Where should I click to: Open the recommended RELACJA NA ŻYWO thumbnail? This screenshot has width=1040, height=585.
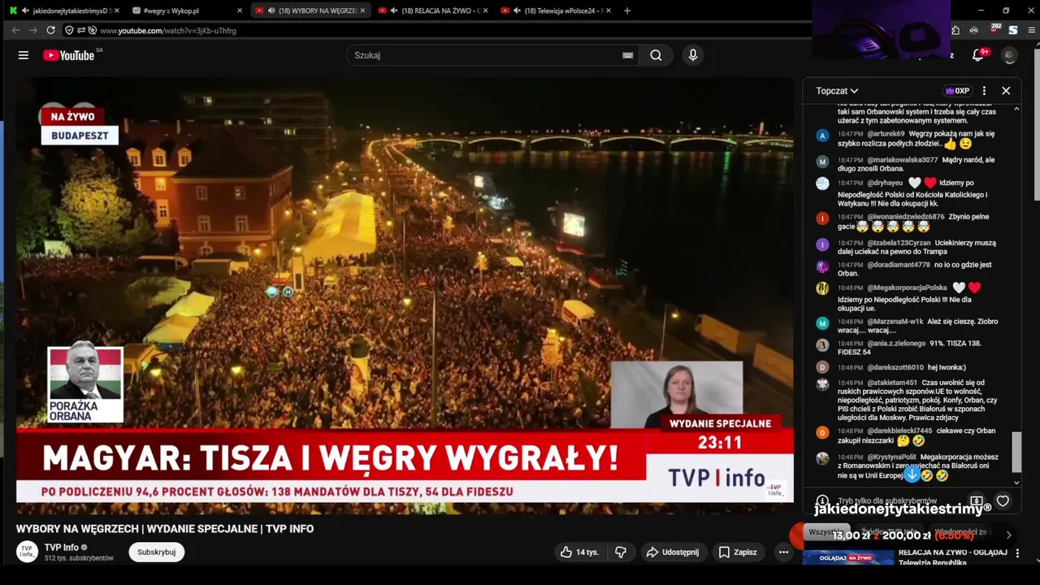click(848, 557)
